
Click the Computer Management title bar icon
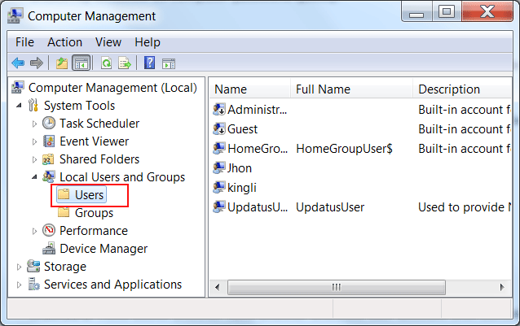coord(15,16)
